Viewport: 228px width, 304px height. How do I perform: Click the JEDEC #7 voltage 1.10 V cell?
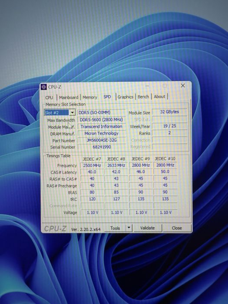92,212
